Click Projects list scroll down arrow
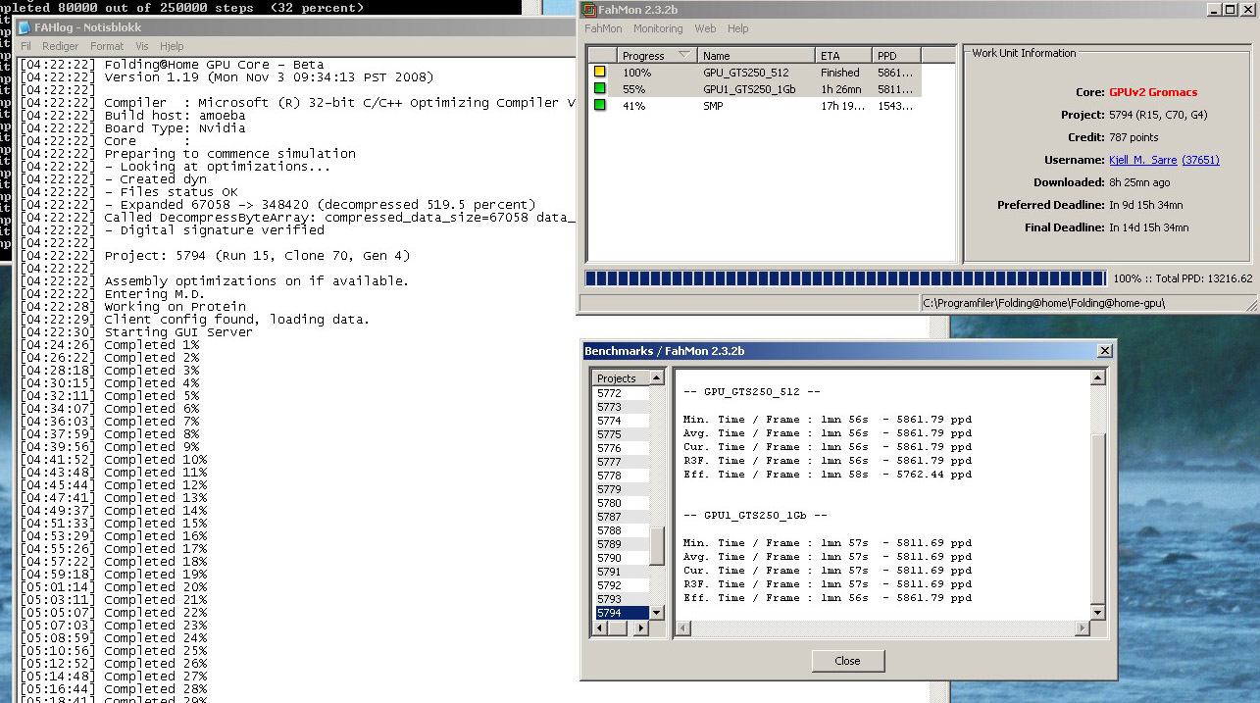The height and width of the screenshot is (703, 1260). tap(657, 613)
